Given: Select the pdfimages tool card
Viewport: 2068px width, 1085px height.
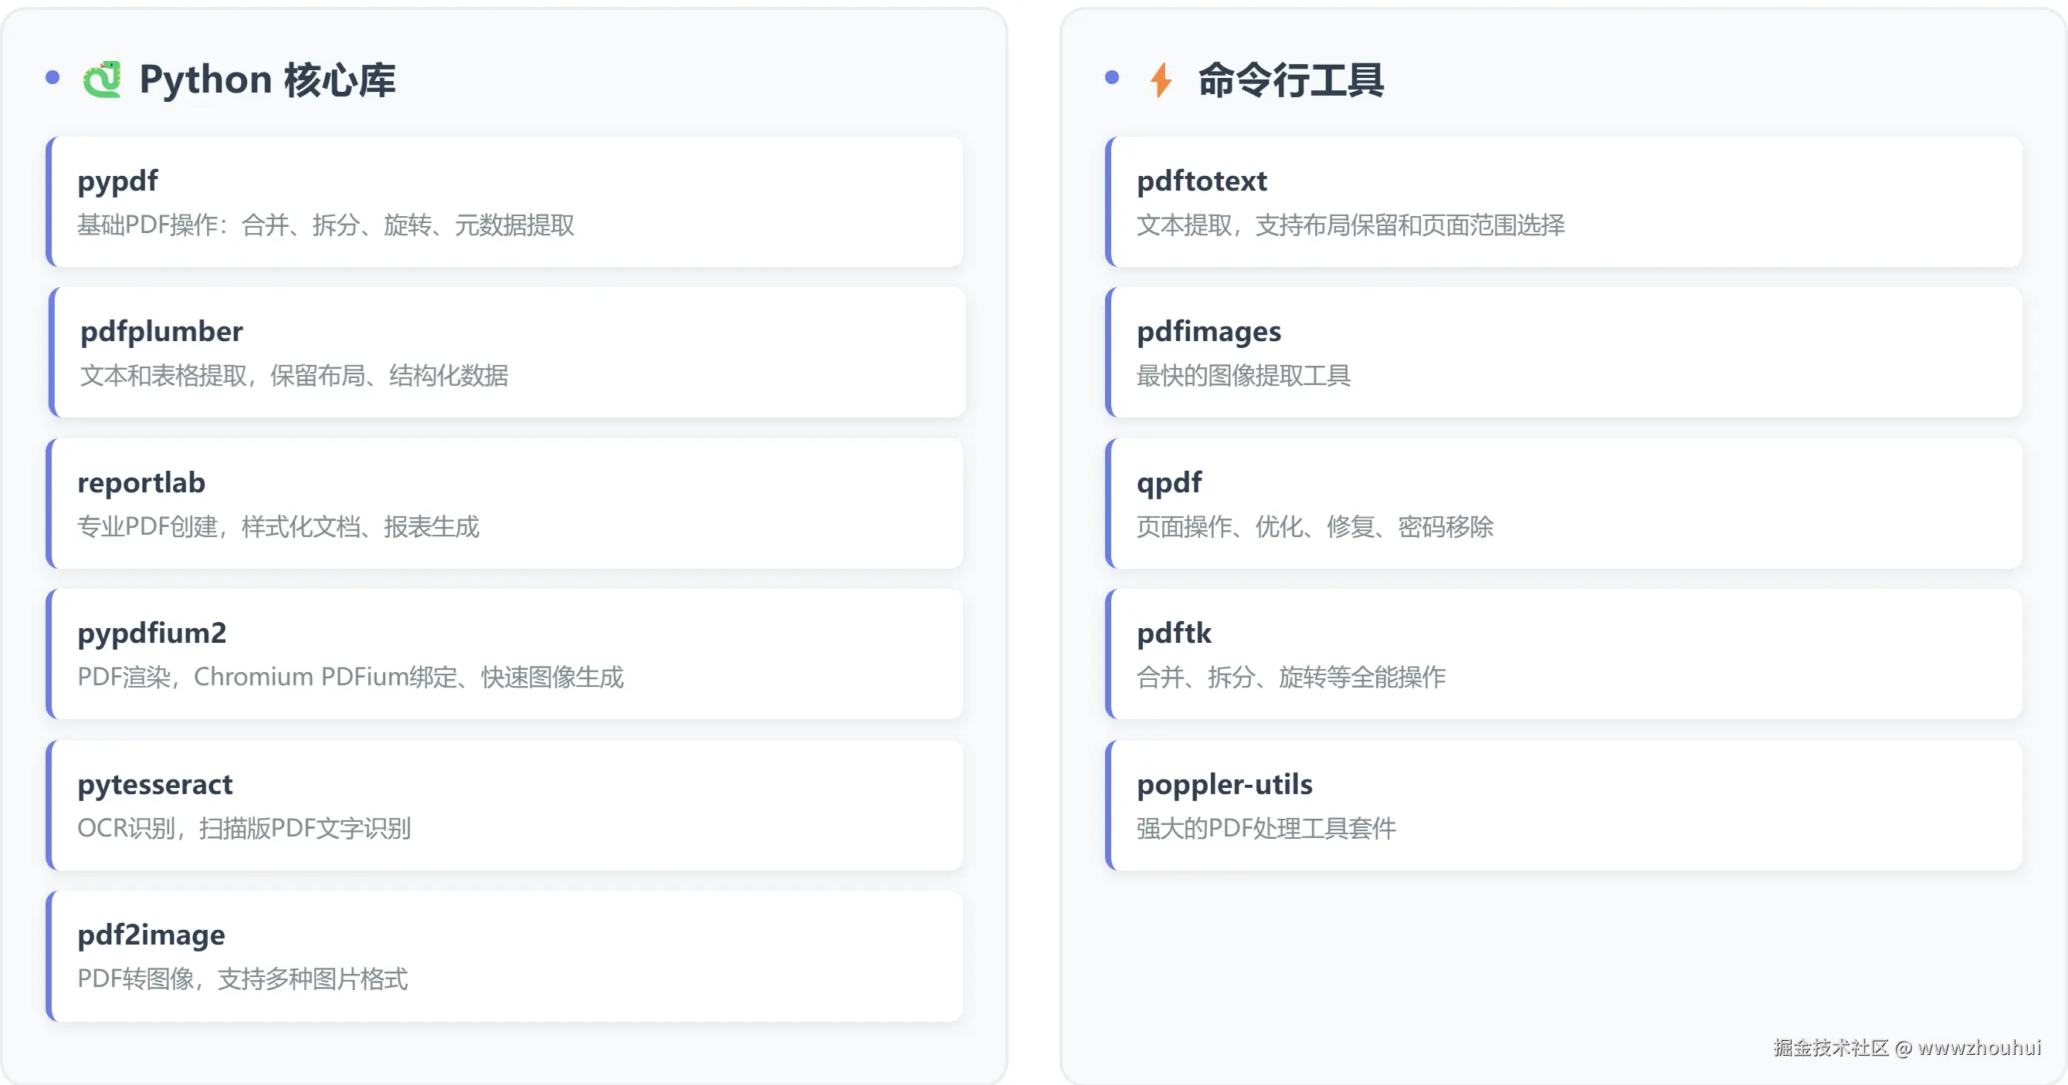Looking at the screenshot, I should (1564, 353).
